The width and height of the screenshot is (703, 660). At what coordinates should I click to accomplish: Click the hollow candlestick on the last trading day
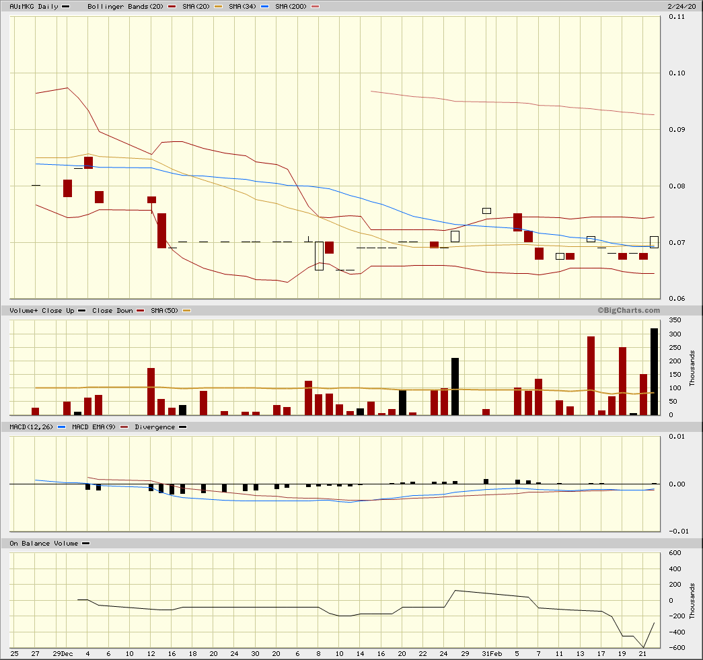pyautogui.click(x=654, y=242)
